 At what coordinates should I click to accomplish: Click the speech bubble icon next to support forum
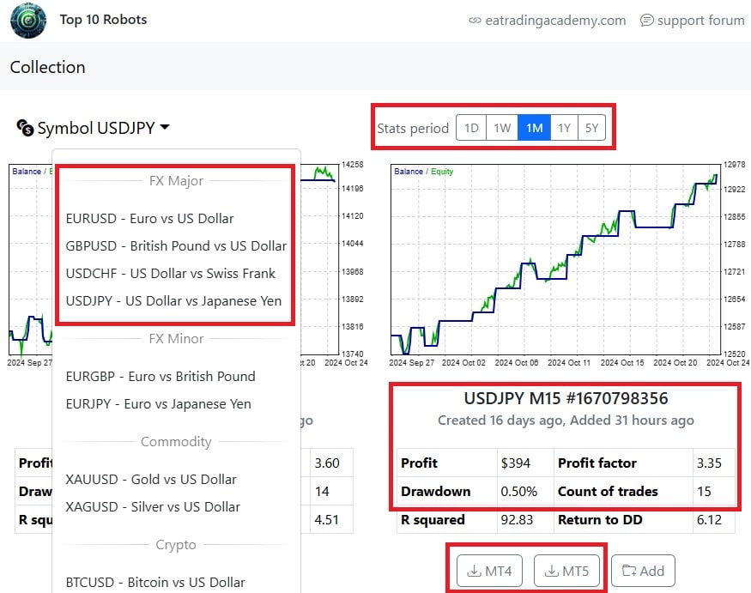(x=647, y=19)
